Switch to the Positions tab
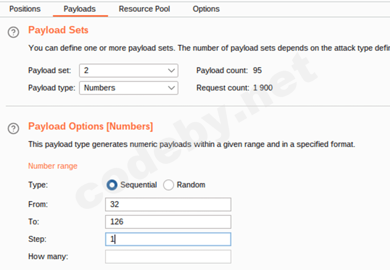 [25, 9]
